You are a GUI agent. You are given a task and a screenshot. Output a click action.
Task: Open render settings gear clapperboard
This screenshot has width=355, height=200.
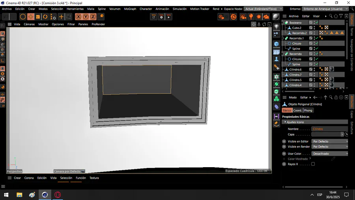click(161, 17)
